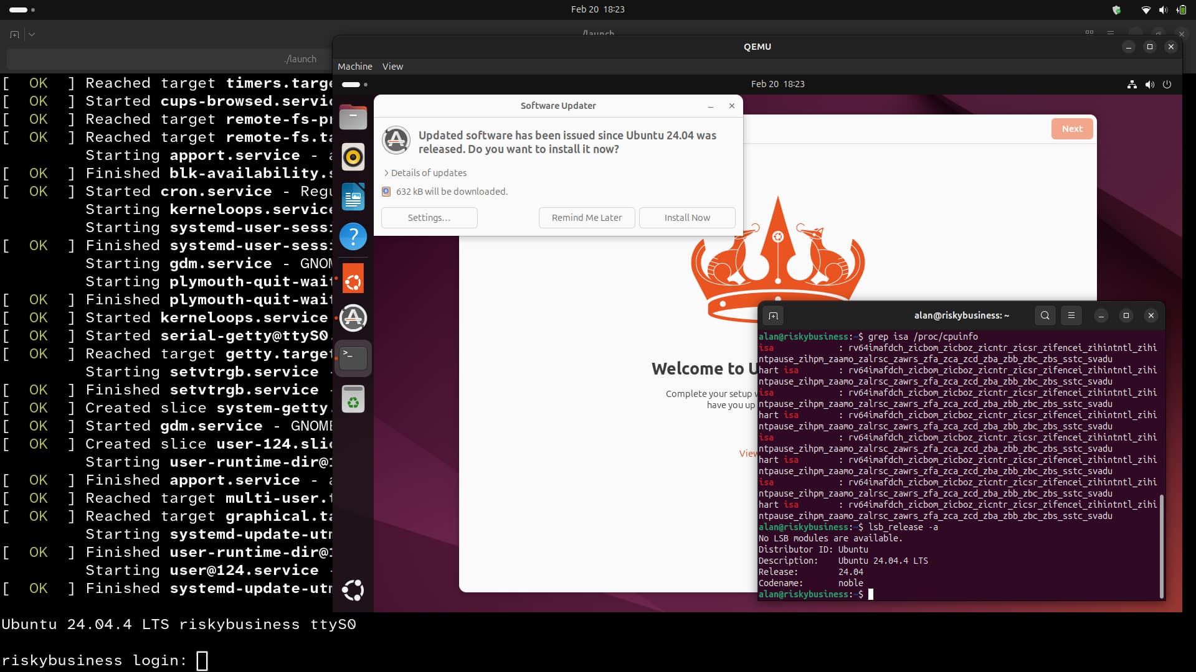Open the terminal hamburger menu

pyautogui.click(x=1071, y=315)
